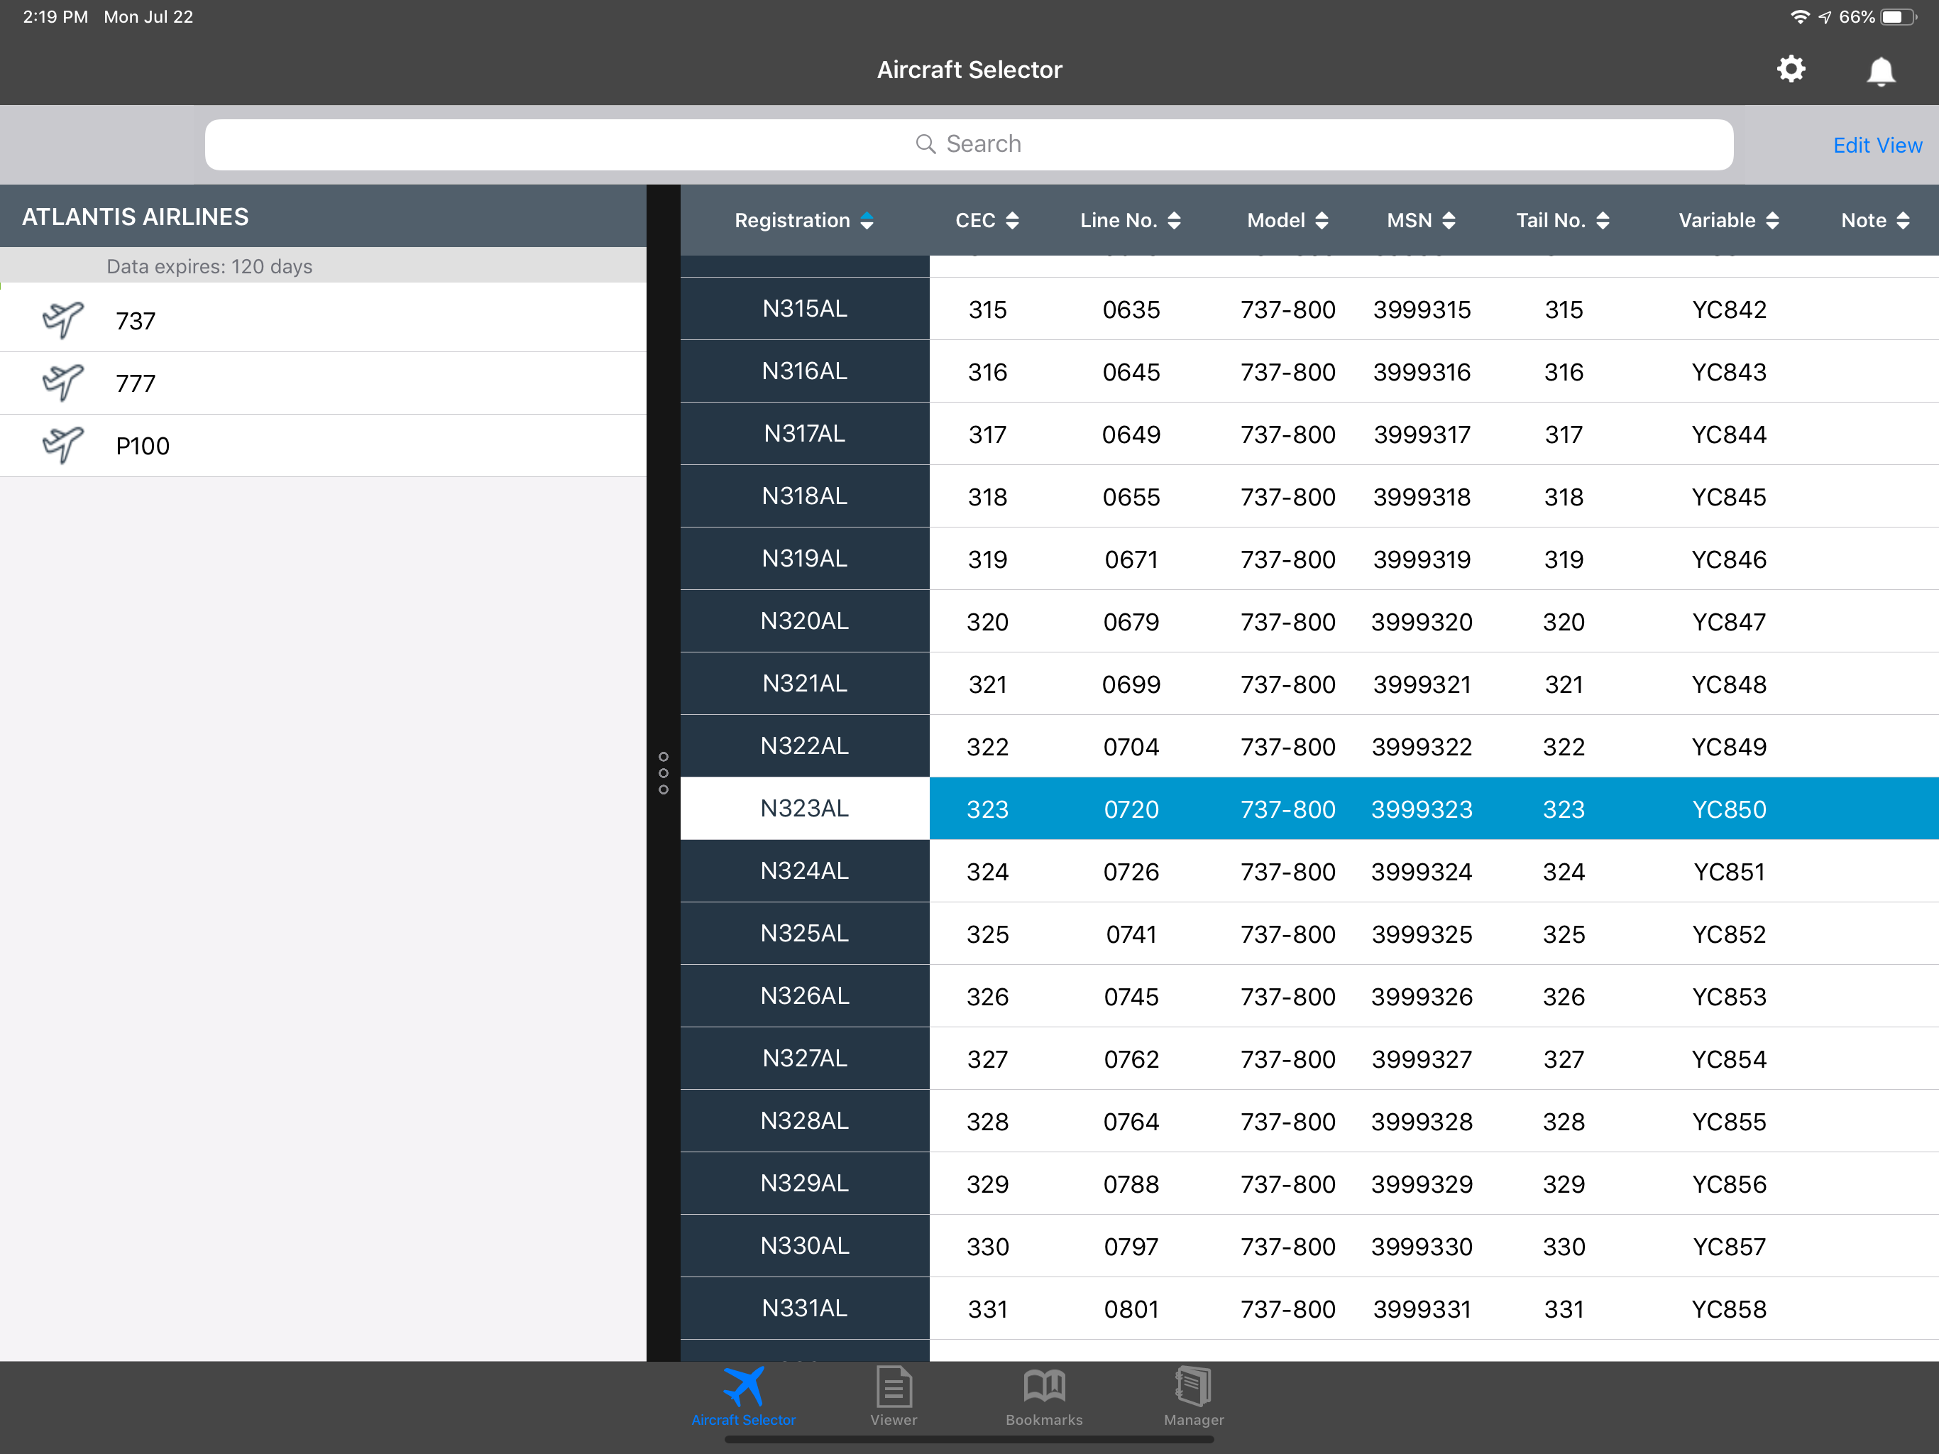The image size is (1939, 1454).
Task: Click the airplane icon beside P100
Action: point(63,444)
